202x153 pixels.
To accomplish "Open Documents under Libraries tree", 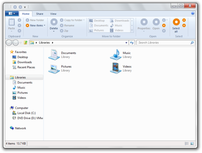I will pyautogui.click(x=23, y=83).
